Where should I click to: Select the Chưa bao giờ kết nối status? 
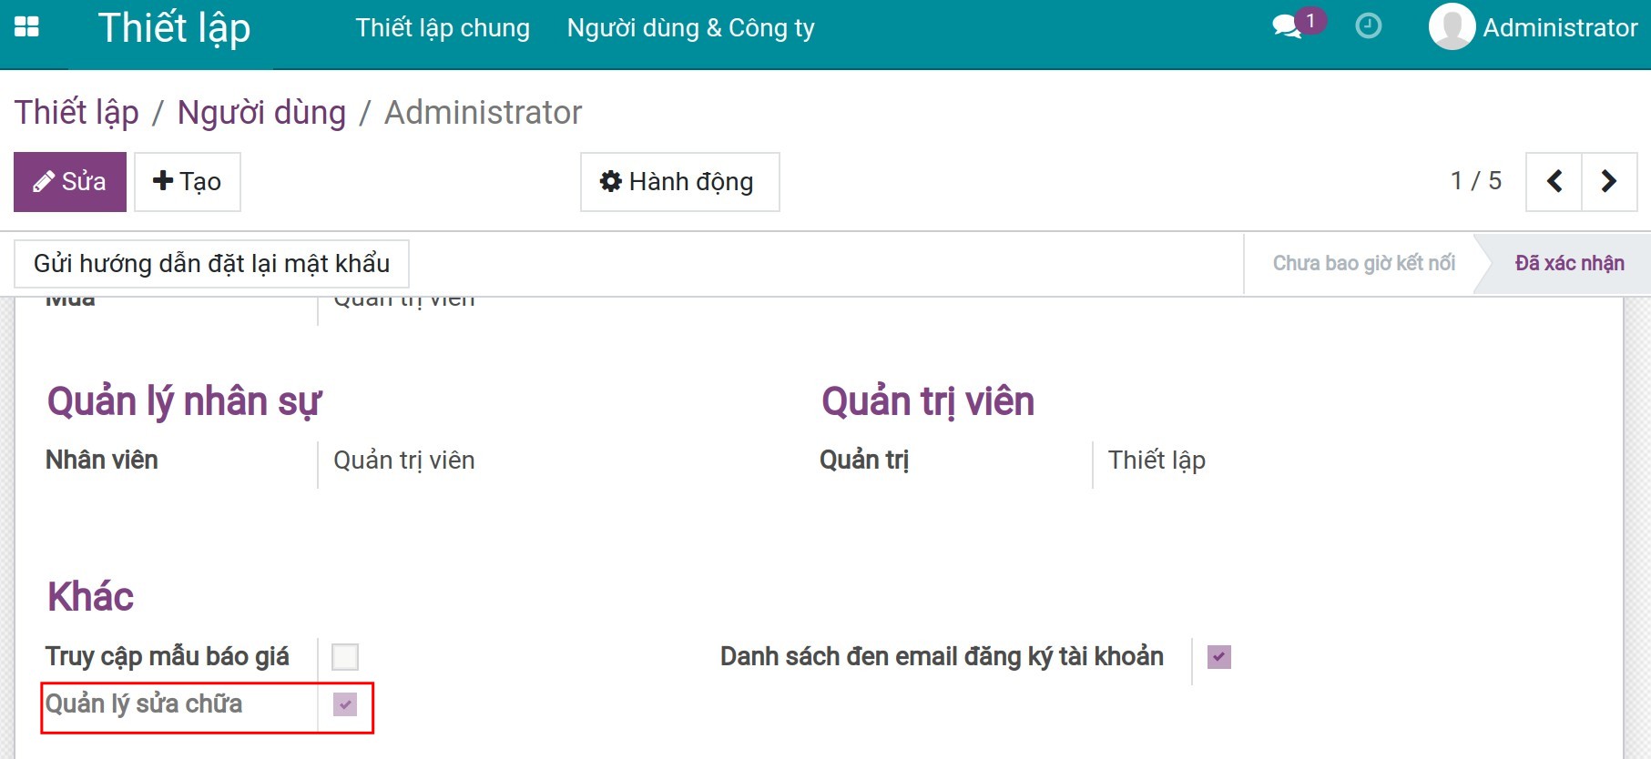point(1363,263)
